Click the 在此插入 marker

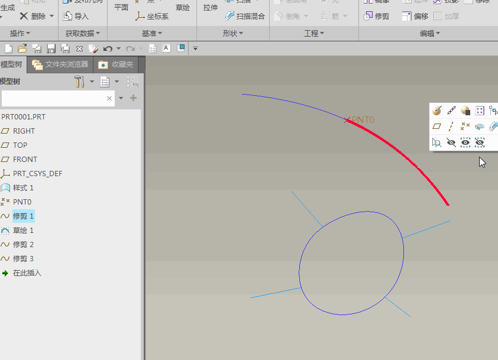point(27,273)
